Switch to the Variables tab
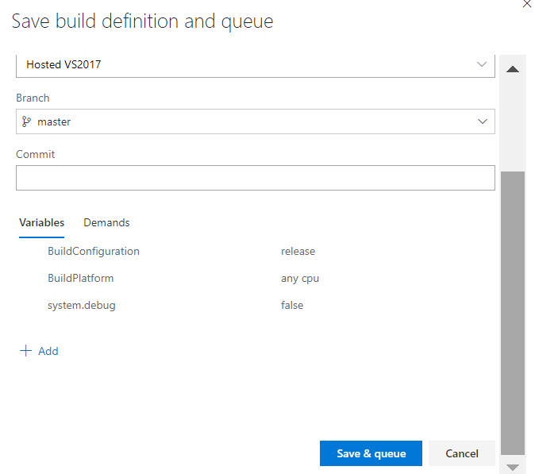 (x=41, y=222)
